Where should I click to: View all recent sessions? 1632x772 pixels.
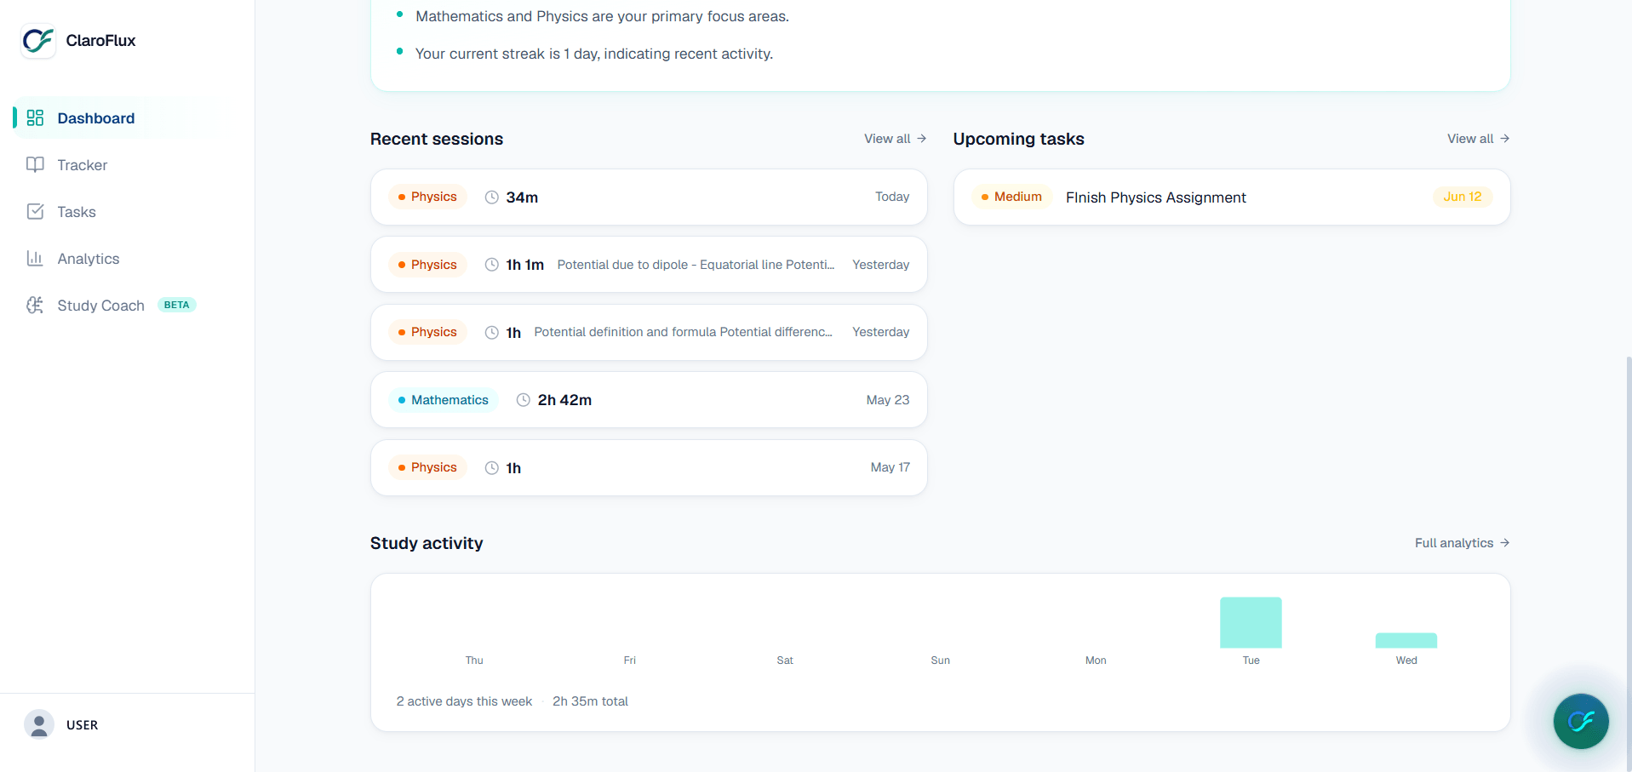[895, 139]
